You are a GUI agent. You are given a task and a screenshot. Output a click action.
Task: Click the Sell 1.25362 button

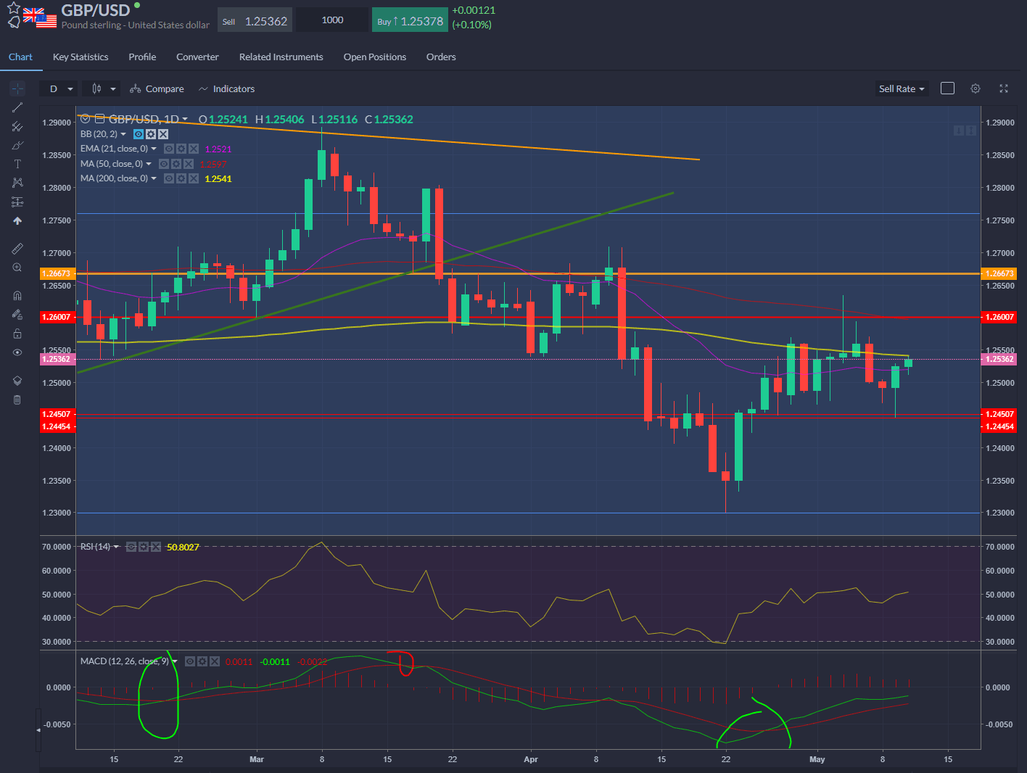point(255,20)
